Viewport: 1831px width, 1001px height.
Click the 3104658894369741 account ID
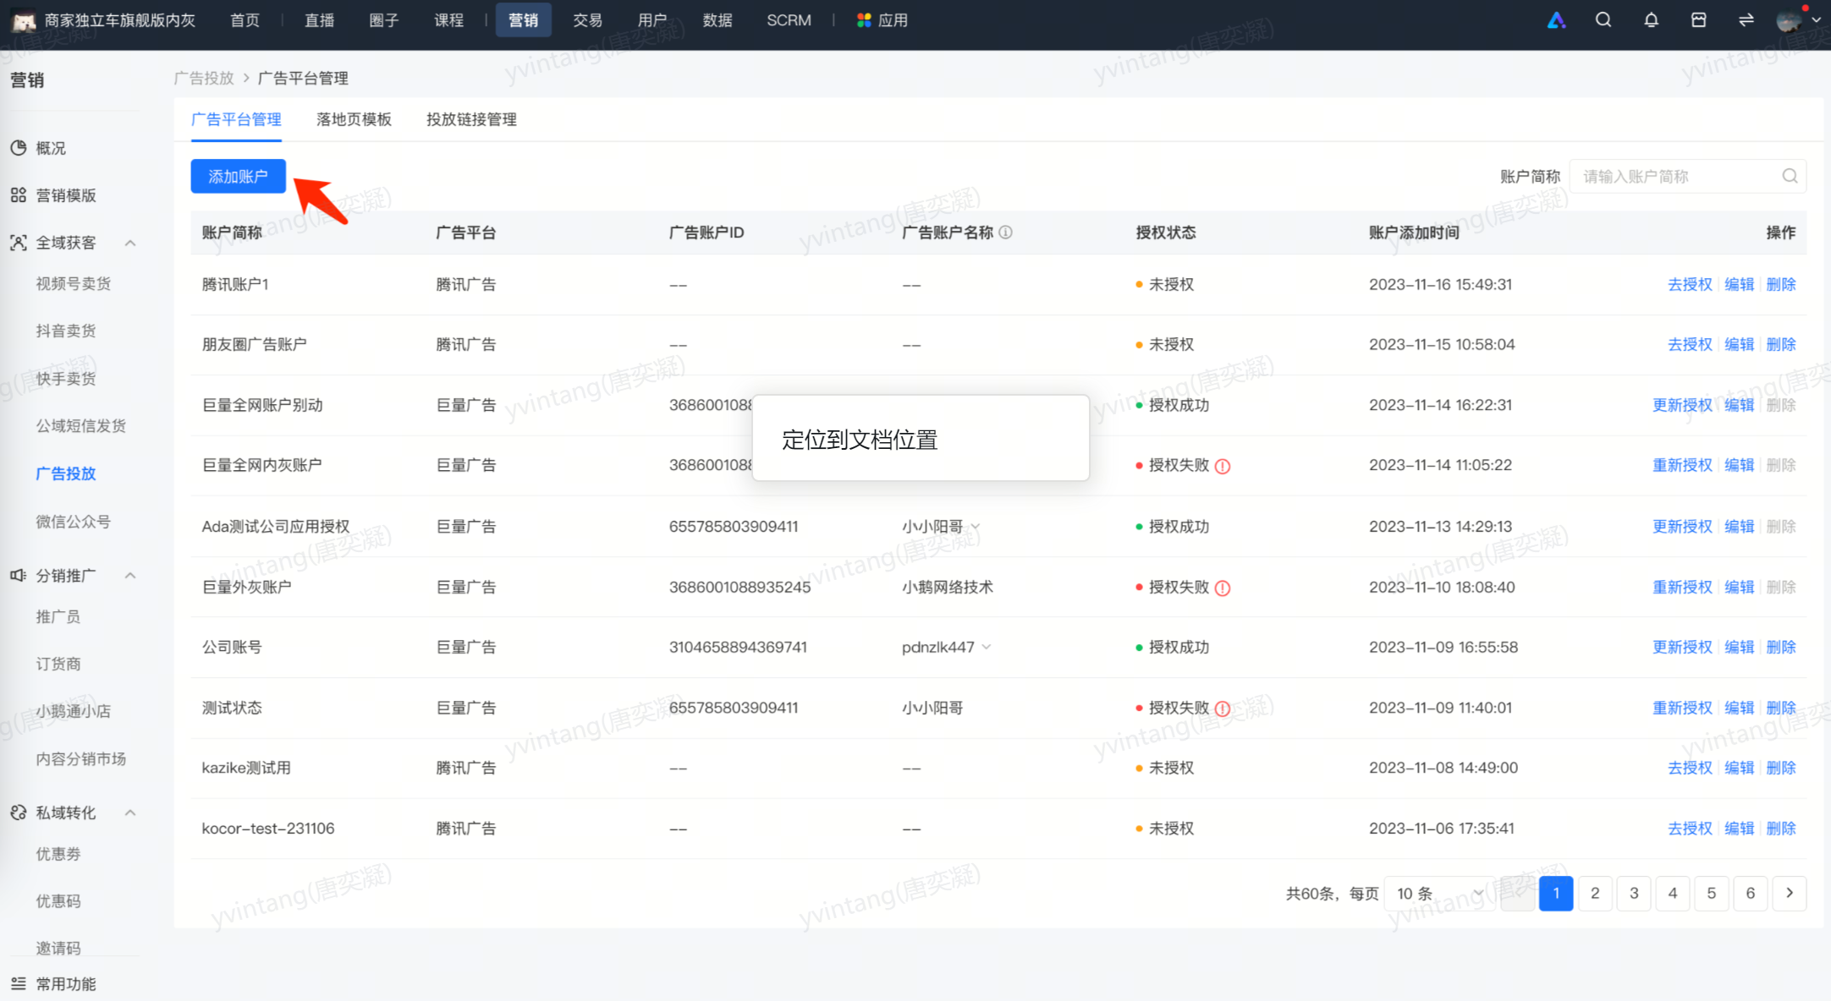(738, 648)
